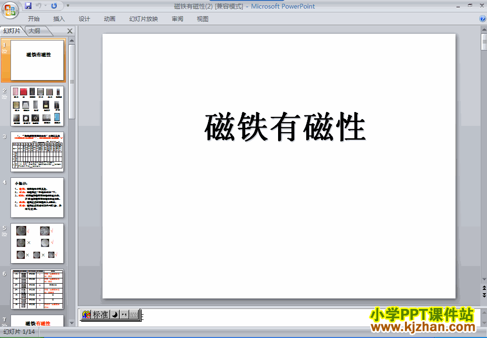Click status bar text 幻灯片 1/14

19,332
